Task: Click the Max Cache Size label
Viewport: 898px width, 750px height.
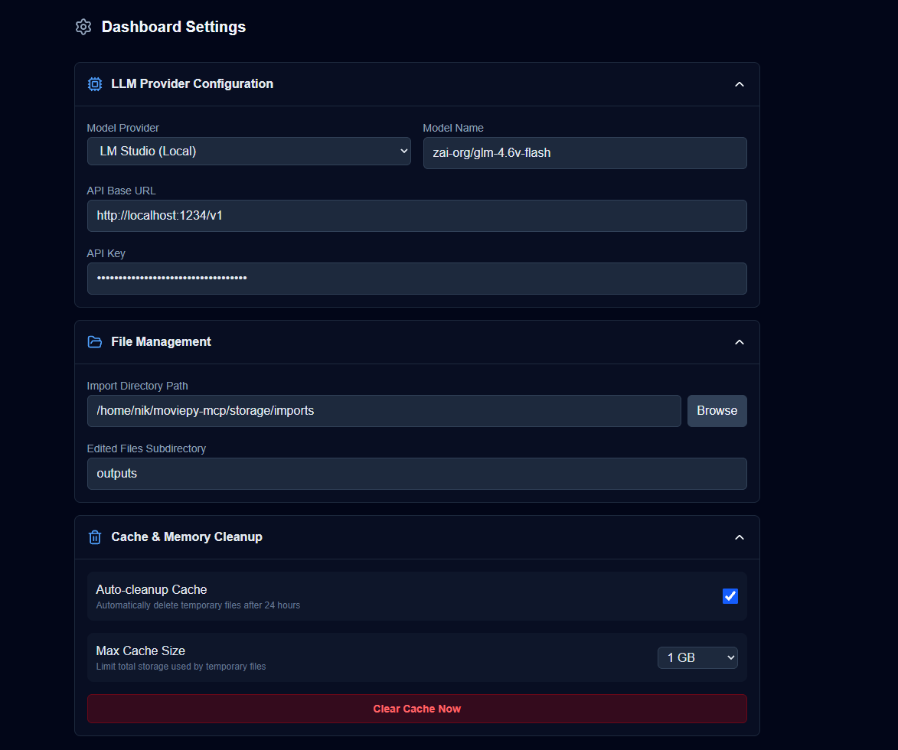Action: (140, 651)
